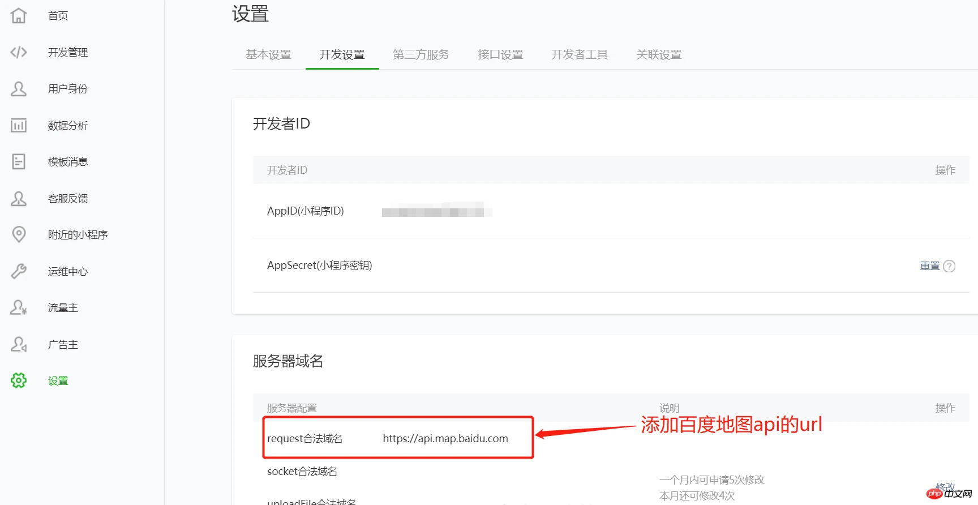This screenshot has width=978, height=505.
Task: Click the code brackets icon for 开发管理
Action: [x=19, y=52]
